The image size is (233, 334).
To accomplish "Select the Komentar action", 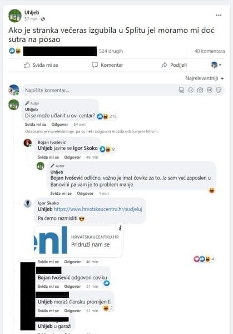I will 107,65.
